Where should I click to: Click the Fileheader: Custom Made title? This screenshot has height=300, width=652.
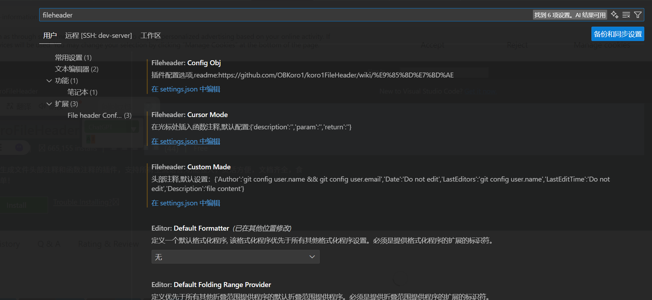pos(191,167)
